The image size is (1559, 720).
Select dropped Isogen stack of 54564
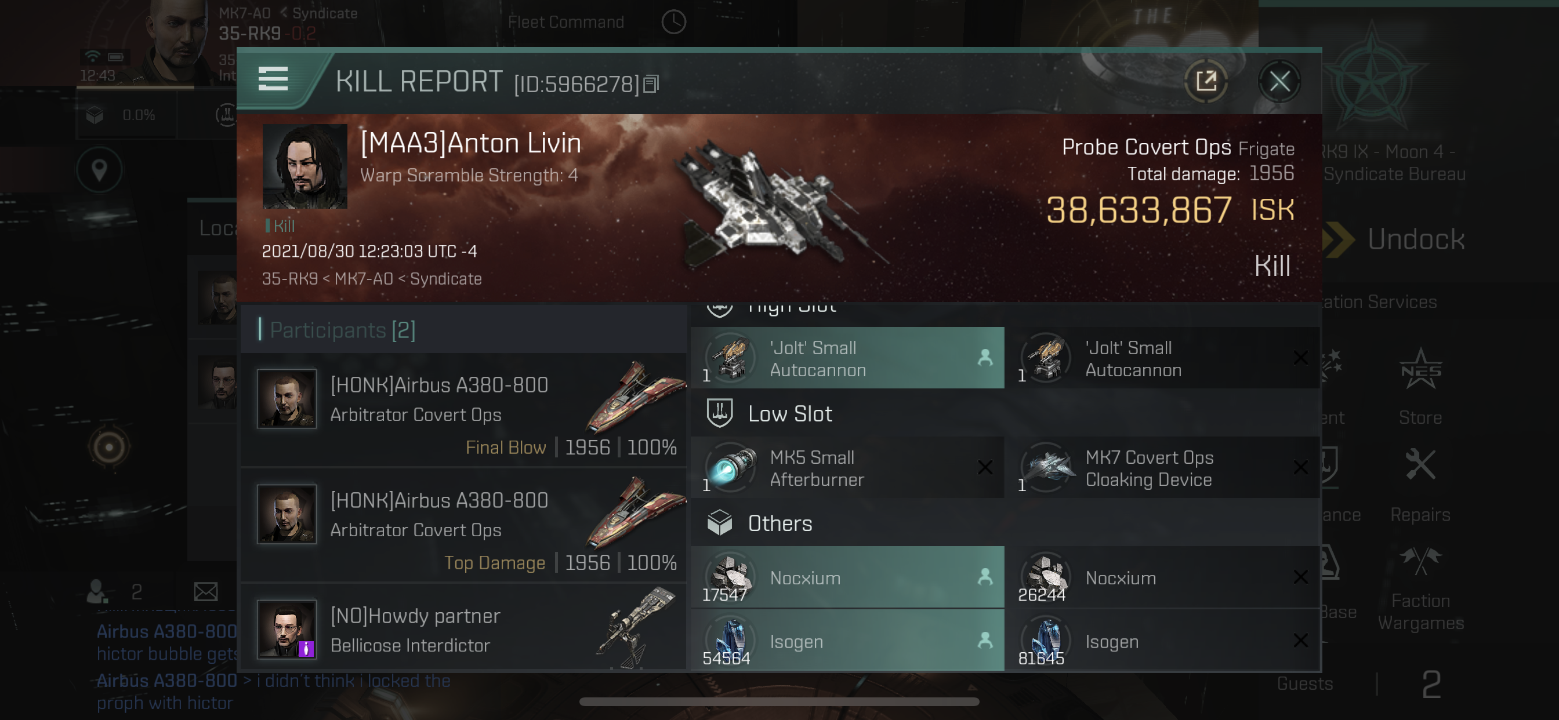(847, 640)
